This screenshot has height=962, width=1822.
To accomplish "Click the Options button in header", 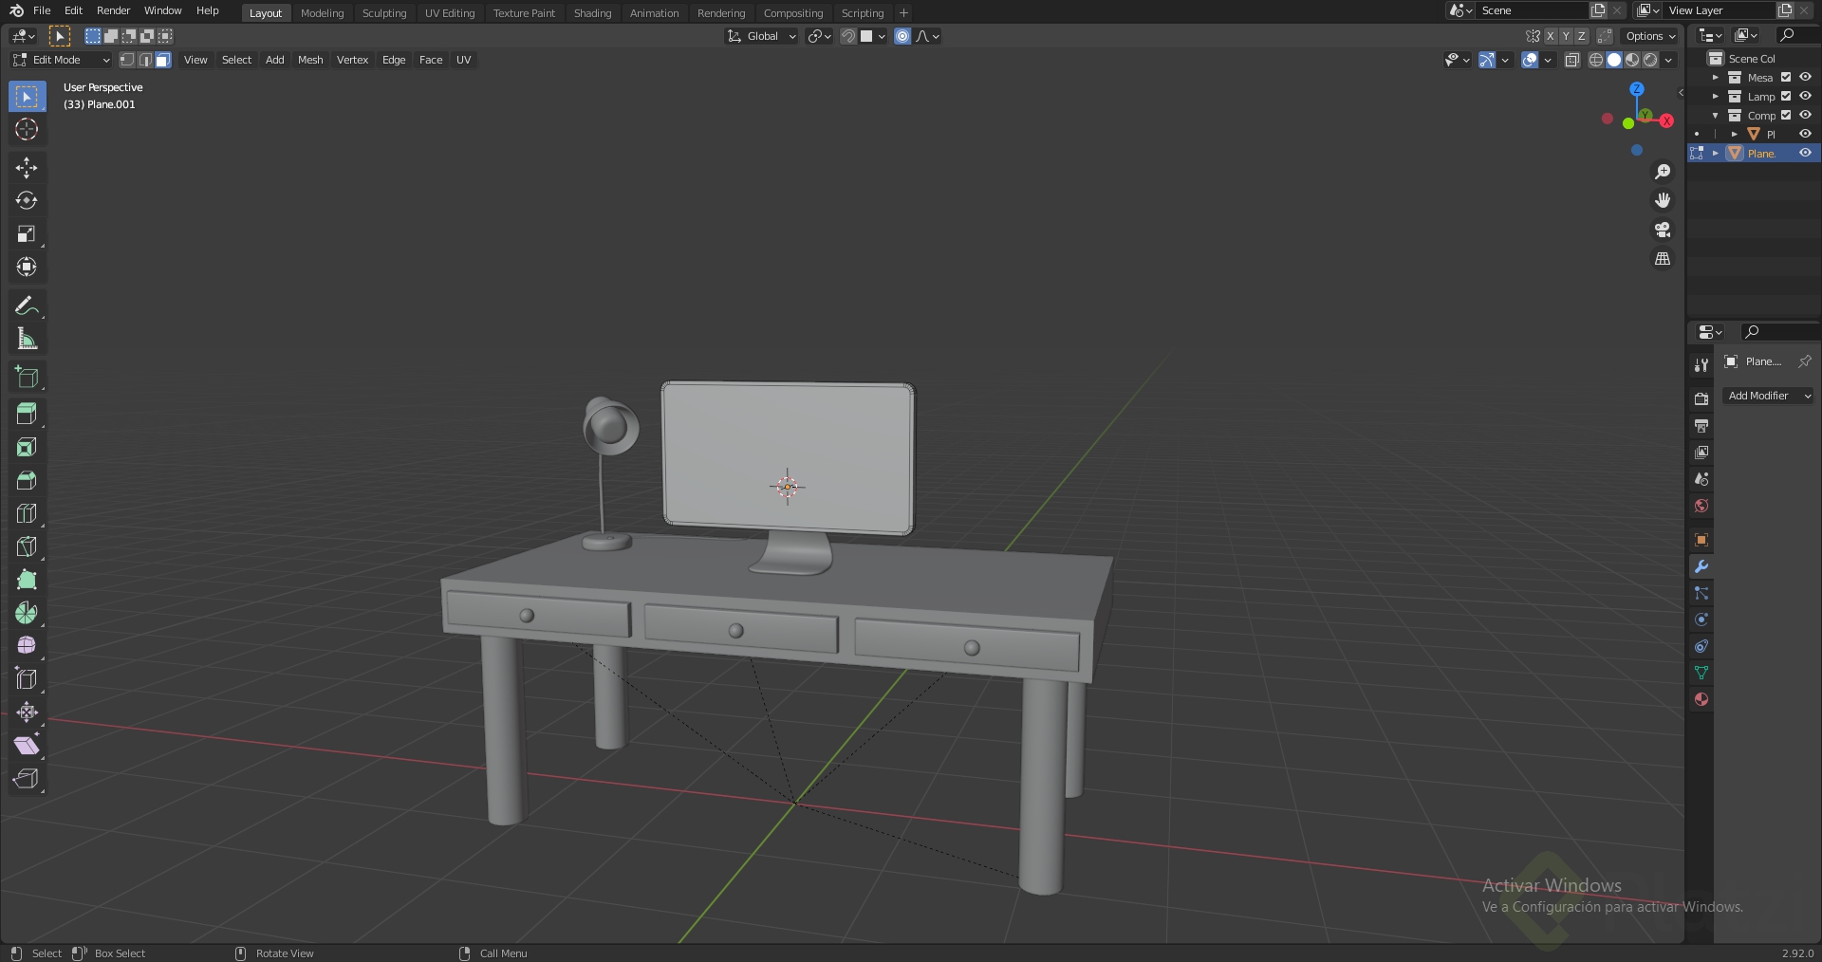I will coord(1650,36).
